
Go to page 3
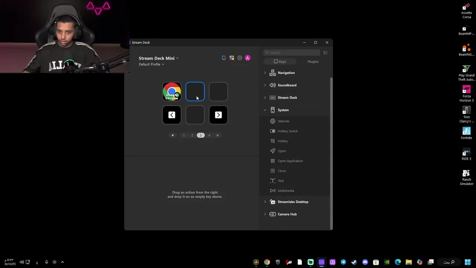click(200, 135)
